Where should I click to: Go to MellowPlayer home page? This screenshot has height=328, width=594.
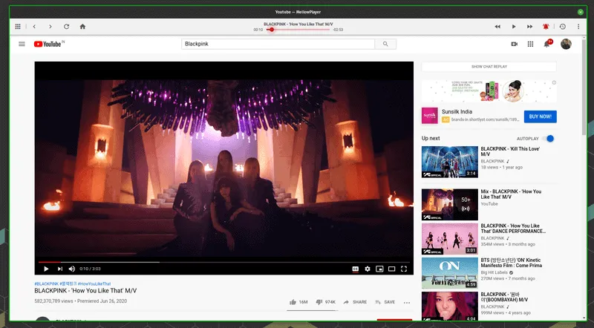(x=83, y=27)
